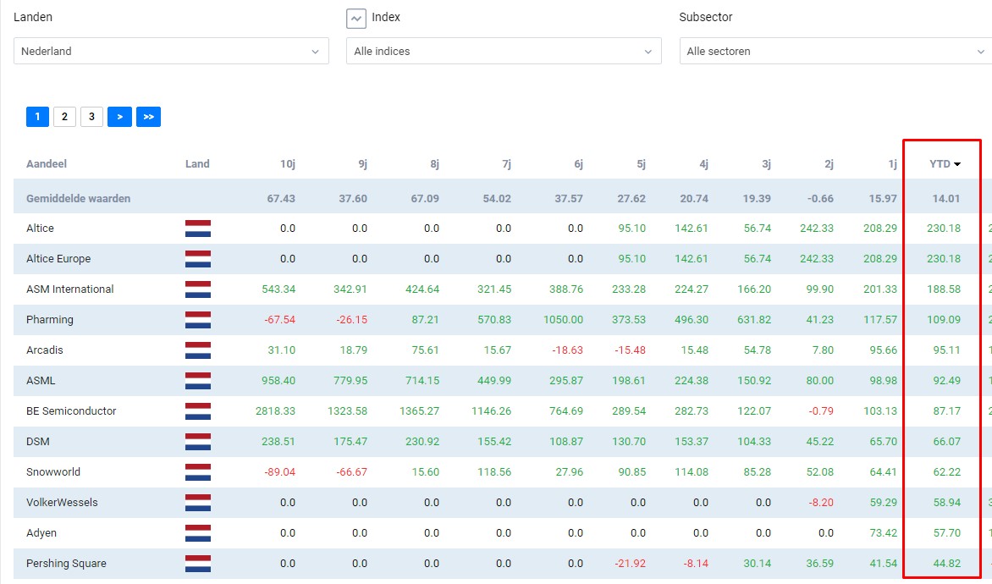Jump to page 3 of results
992x584 pixels.
click(91, 117)
